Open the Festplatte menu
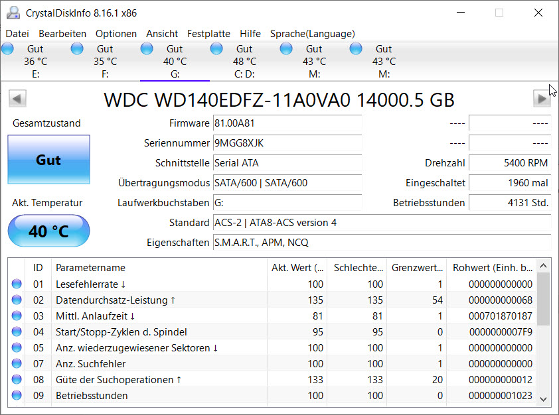The height and width of the screenshot is (415, 559). pyautogui.click(x=208, y=33)
